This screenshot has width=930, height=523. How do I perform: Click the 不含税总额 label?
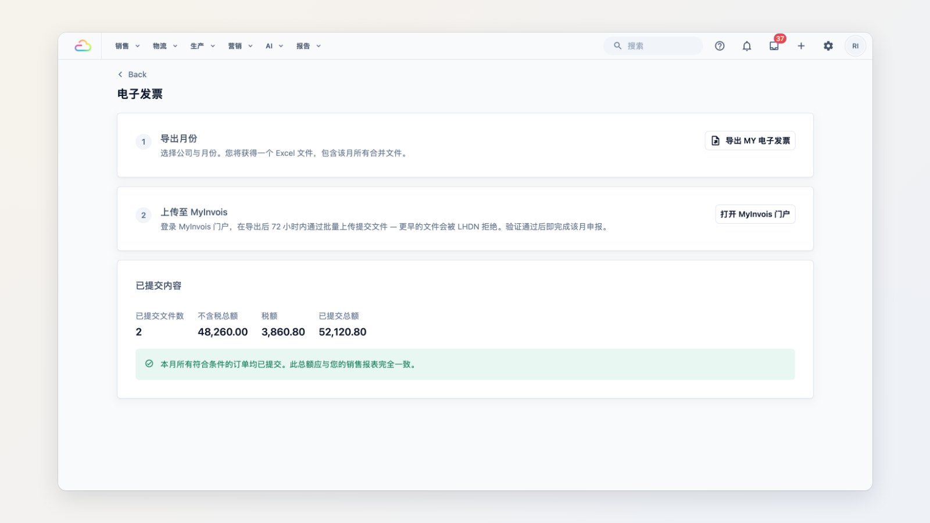click(x=218, y=316)
